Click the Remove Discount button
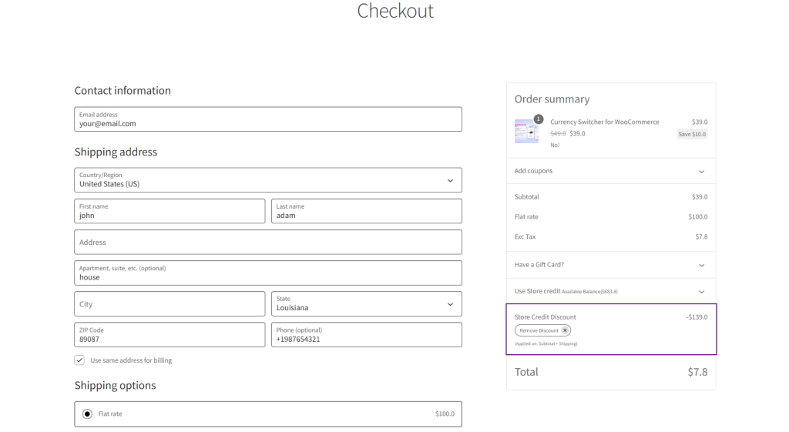Viewport: 789px width, 432px height. [x=542, y=330]
